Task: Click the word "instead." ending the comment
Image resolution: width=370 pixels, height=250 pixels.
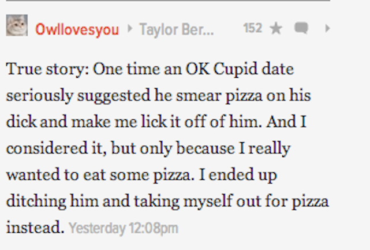Action: (x=35, y=228)
